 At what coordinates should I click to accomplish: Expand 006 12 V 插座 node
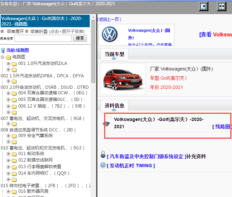pos(8,106)
